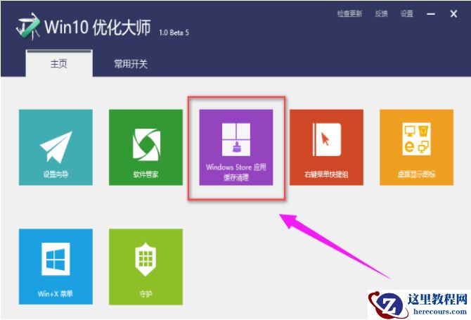Image resolution: width=471 pixels, height=320 pixels.
Task: Close the Win10 优化大师 window
Action: (453, 14)
